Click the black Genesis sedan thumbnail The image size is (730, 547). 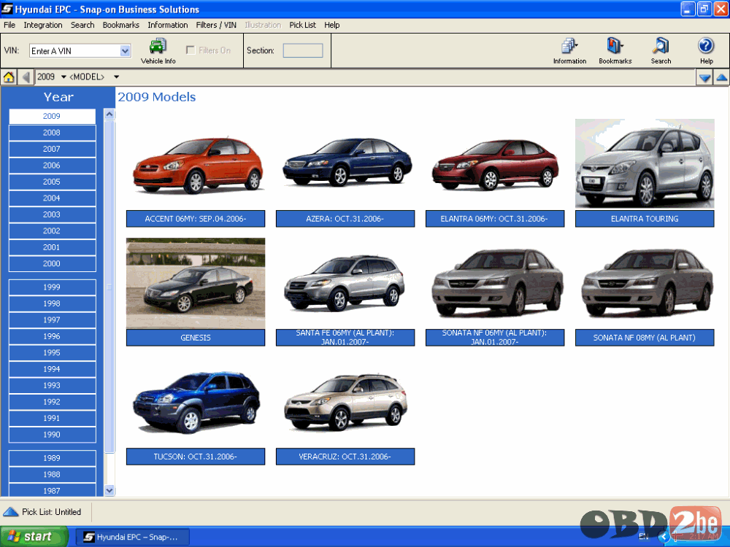[x=196, y=283]
